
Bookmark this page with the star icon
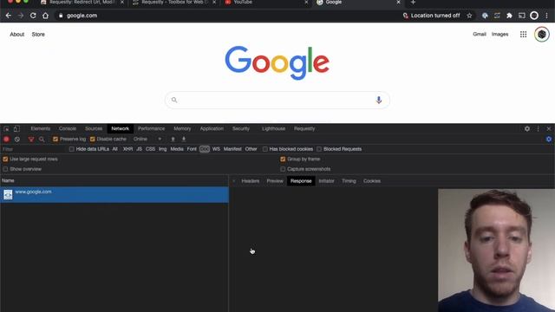pyautogui.click(x=469, y=16)
